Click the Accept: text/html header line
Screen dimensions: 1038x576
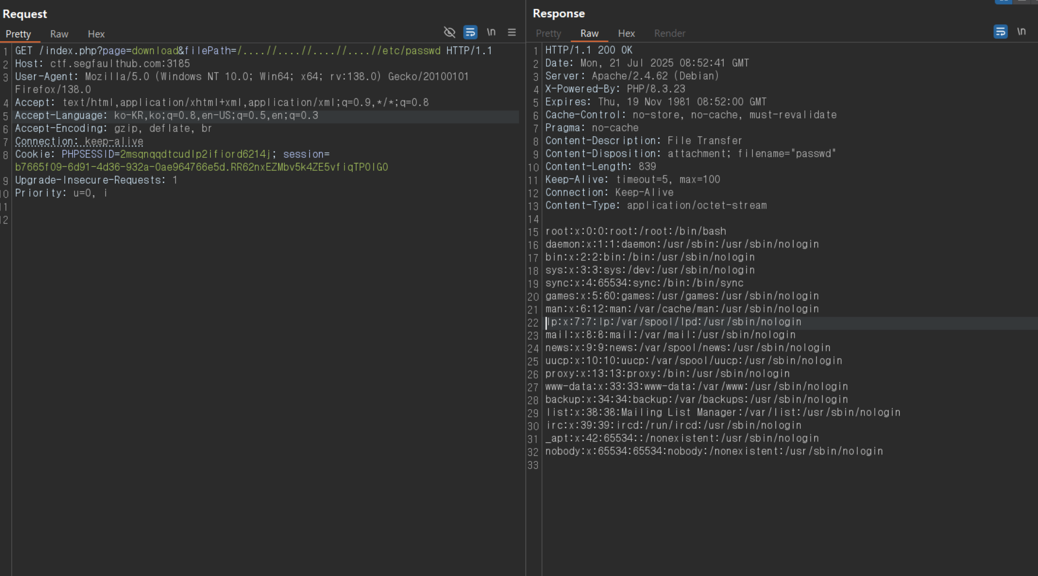coord(222,102)
